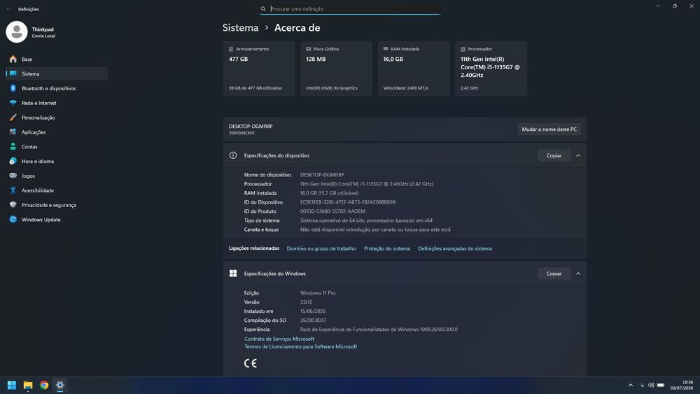Open the Windows Start button
The height and width of the screenshot is (394, 700).
(12, 385)
